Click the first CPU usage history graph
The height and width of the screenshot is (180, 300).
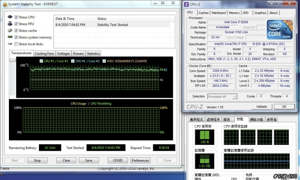pos(231,137)
